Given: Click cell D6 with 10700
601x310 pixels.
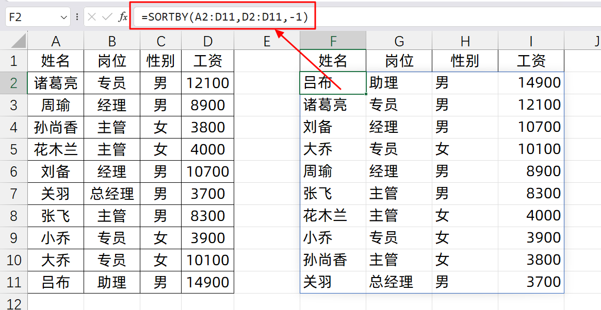Looking at the screenshot, I should tap(208, 171).
